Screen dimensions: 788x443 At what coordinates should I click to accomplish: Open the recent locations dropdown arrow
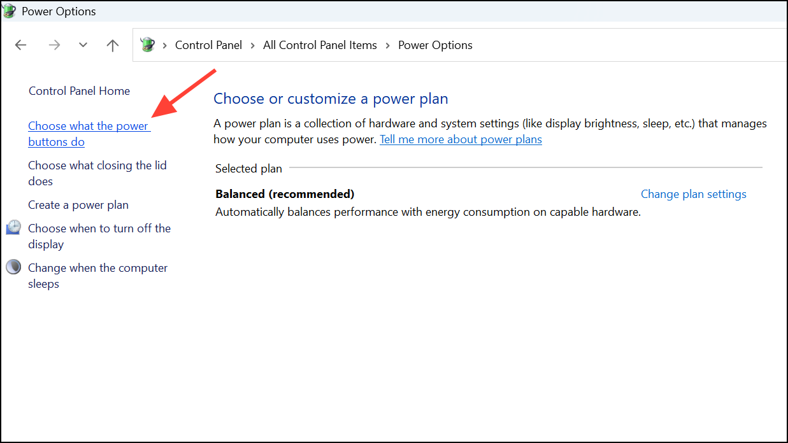point(83,45)
